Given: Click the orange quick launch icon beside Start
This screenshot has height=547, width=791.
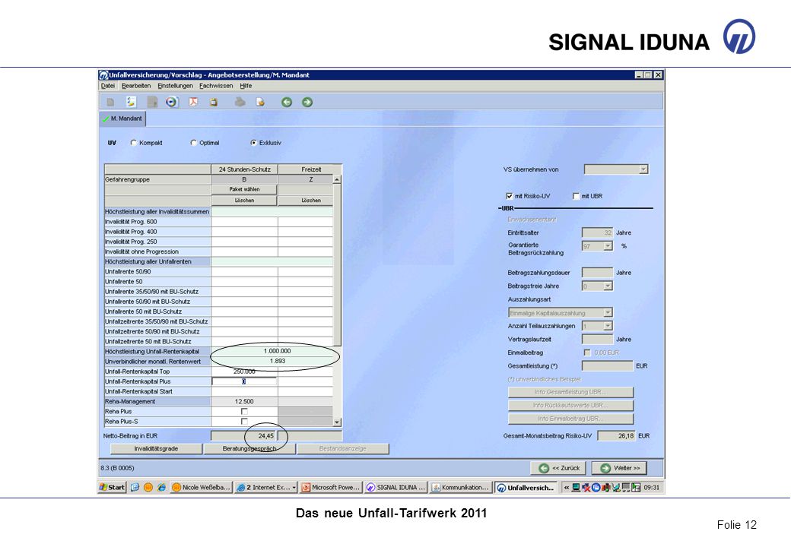Looking at the screenshot, I should (x=148, y=487).
